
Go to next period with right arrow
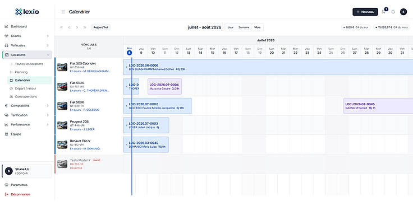[x=77, y=27]
